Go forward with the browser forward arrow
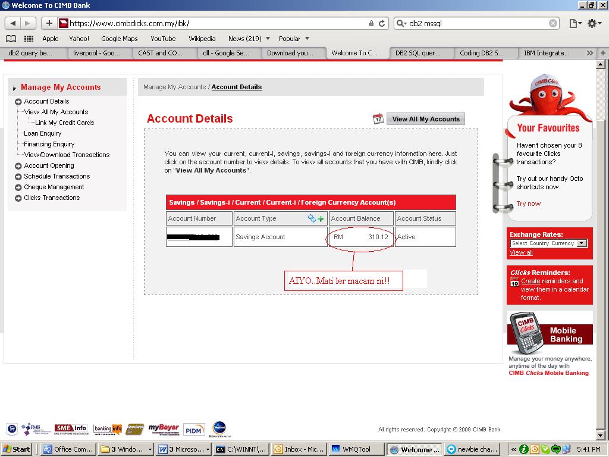This screenshot has width=609, height=457. click(x=28, y=23)
